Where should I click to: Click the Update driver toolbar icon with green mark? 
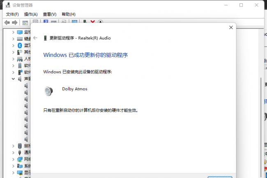(85, 22)
